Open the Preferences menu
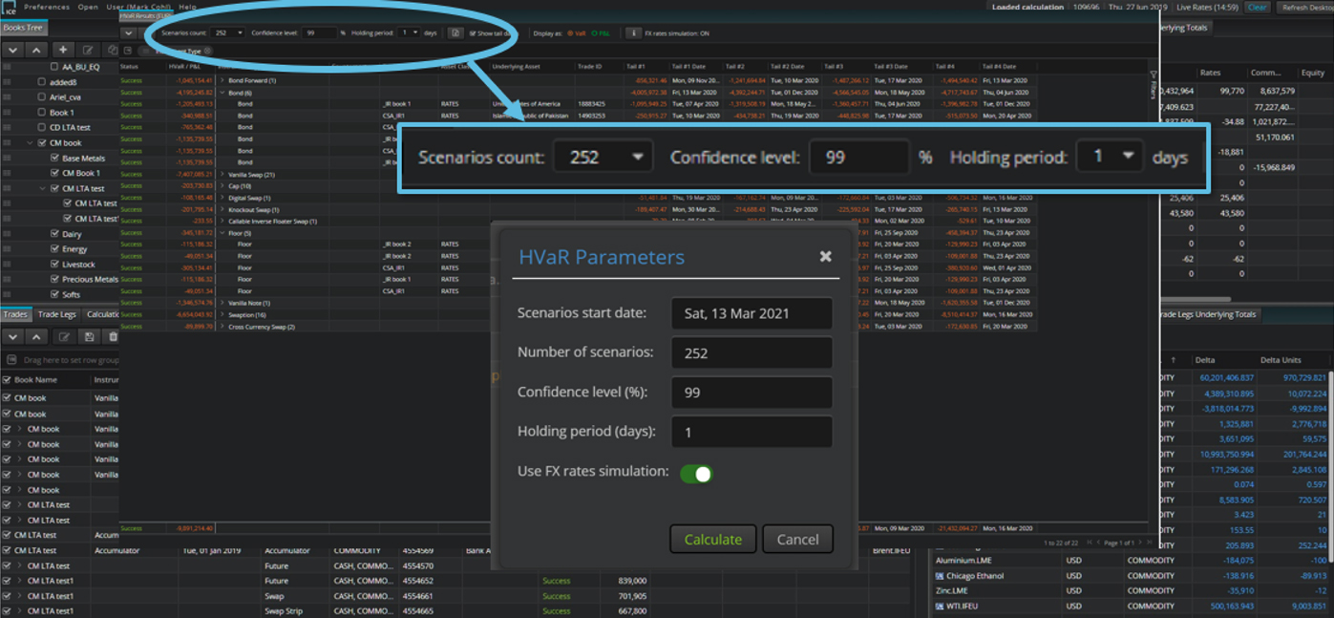This screenshot has width=1334, height=618. (x=47, y=7)
